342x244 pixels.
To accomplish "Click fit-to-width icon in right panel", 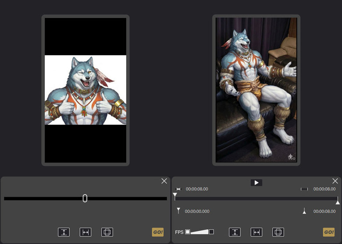I will coord(256,232).
